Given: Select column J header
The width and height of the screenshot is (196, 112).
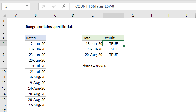Looking at the screenshot, I should coord(186,15).
